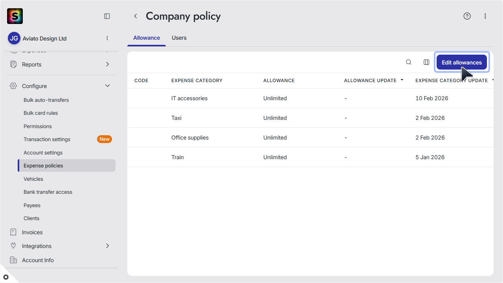Click the Aviato Design Ltd name
The width and height of the screenshot is (503, 283).
coord(44,39)
